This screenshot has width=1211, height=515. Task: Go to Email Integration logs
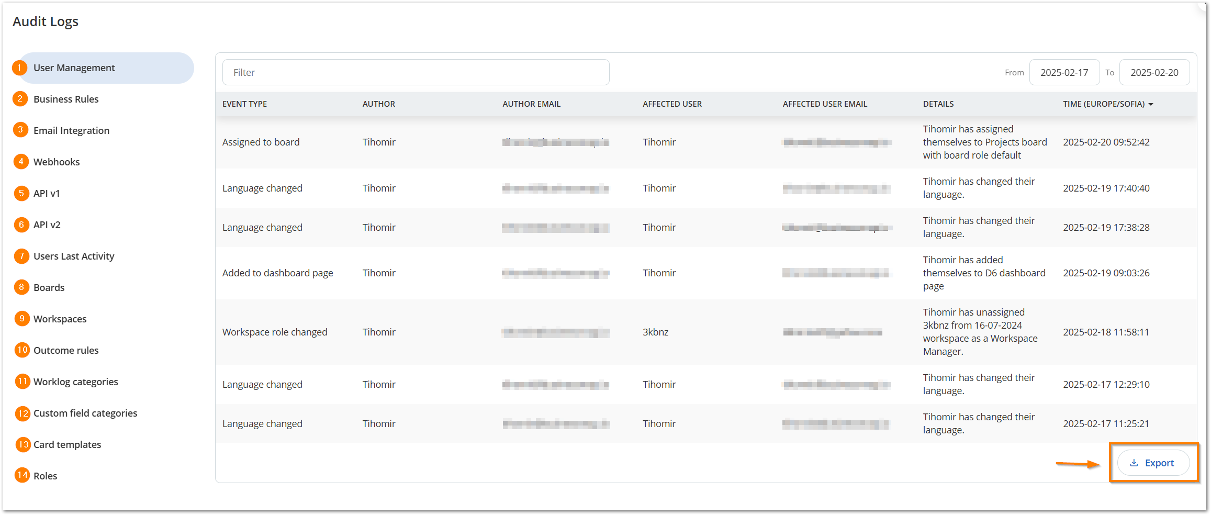coord(71,131)
